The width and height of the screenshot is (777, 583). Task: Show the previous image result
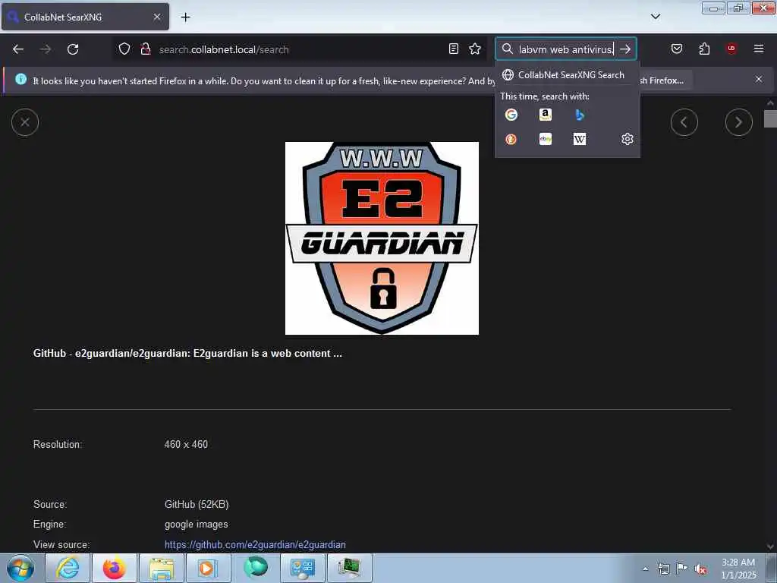[684, 122]
